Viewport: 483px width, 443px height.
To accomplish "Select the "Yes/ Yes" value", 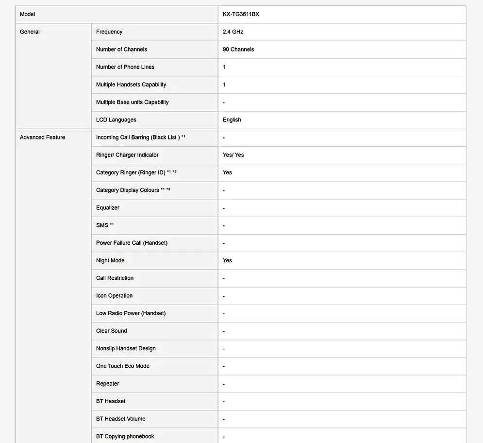I will point(233,155).
